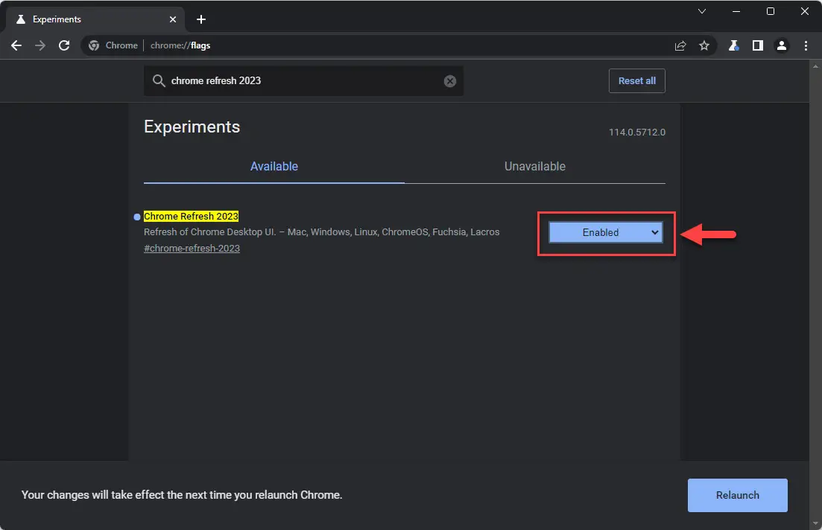Image resolution: width=822 pixels, height=530 pixels.
Task: Go back to the previous page
Action: (x=16, y=45)
